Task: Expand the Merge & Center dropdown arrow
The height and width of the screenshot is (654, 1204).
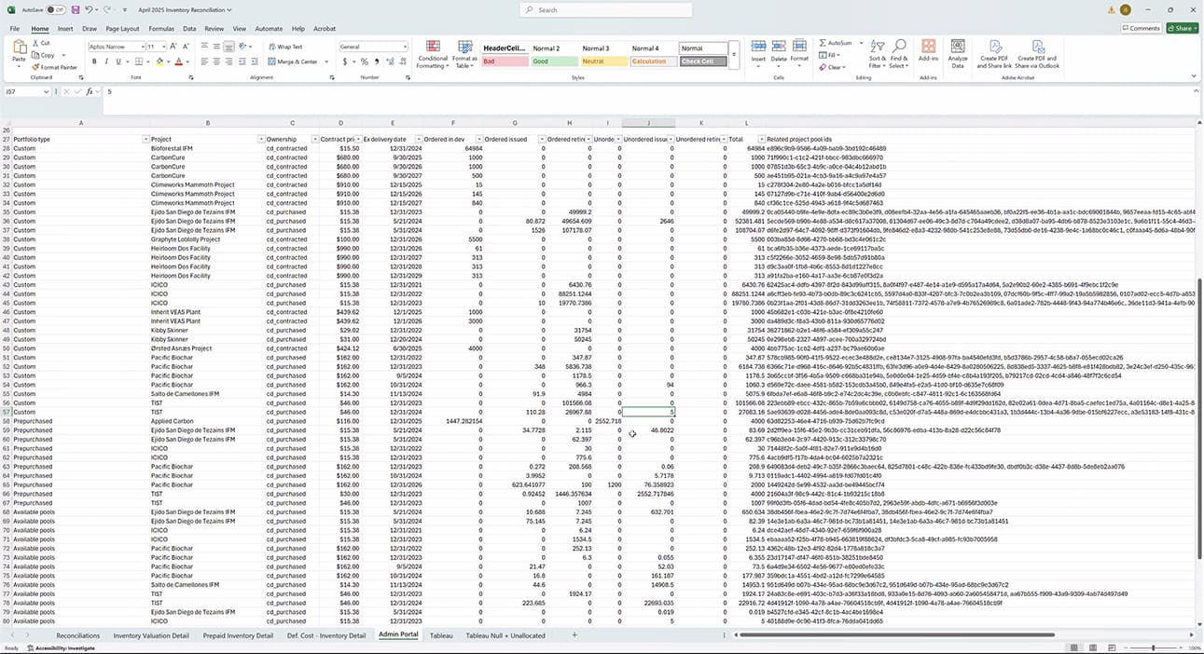Action: 326,61
